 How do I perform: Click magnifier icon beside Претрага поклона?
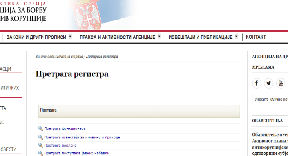click(x=40, y=145)
